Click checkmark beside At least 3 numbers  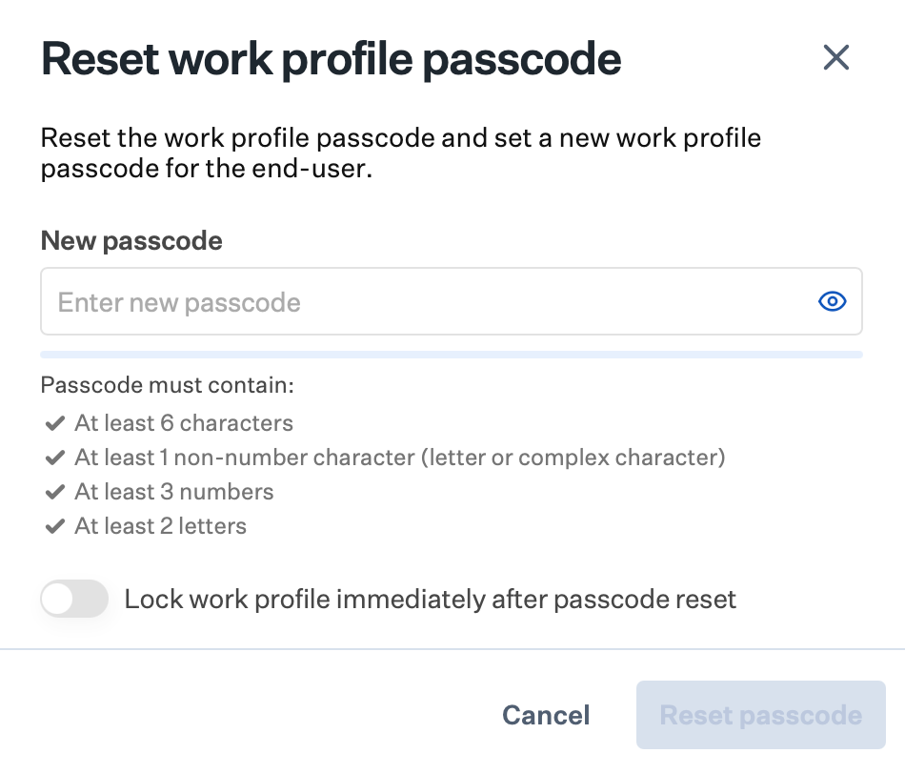coord(54,492)
